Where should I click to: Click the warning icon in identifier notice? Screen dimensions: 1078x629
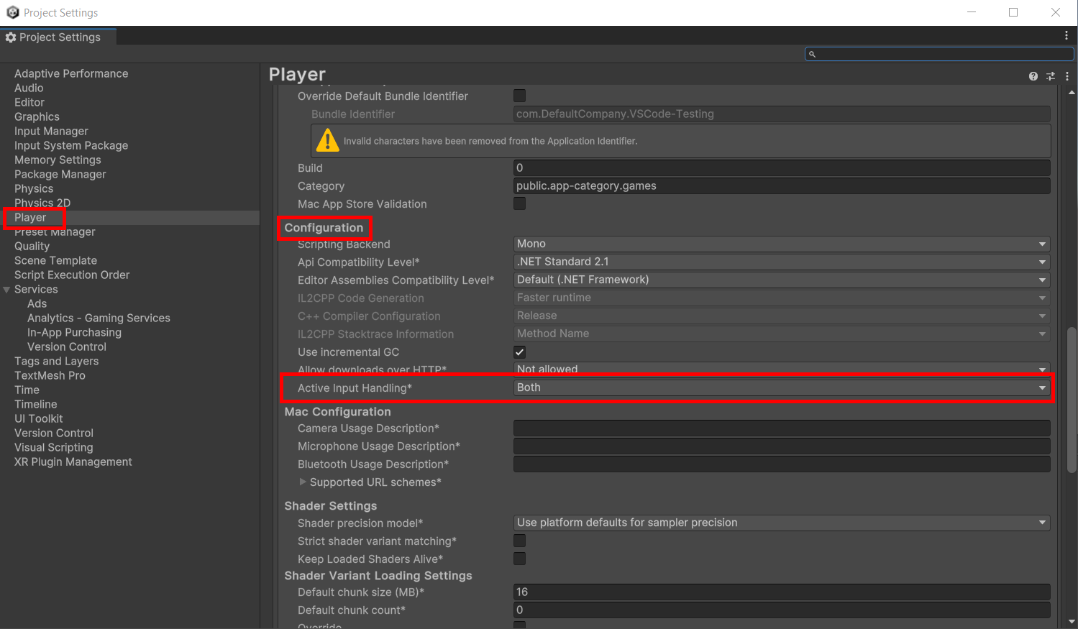pyautogui.click(x=328, y=140)
